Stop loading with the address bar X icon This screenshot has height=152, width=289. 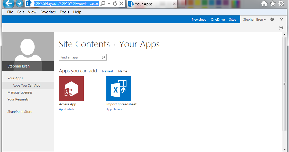coord(121,3)
